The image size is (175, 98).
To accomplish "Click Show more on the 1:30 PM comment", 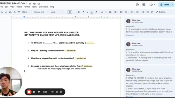I will click(x=130, y=35).
